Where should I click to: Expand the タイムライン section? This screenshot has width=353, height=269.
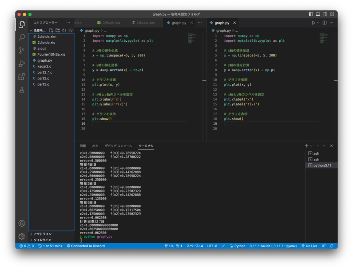(42, 240)
